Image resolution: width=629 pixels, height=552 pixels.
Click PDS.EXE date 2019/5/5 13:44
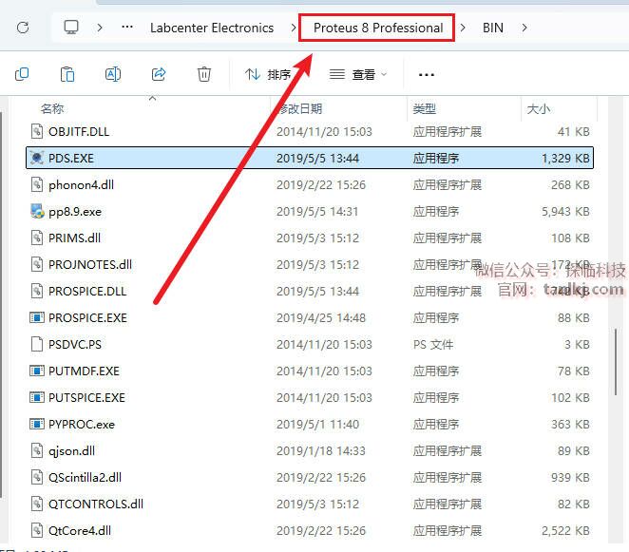(x=317, y=159)
